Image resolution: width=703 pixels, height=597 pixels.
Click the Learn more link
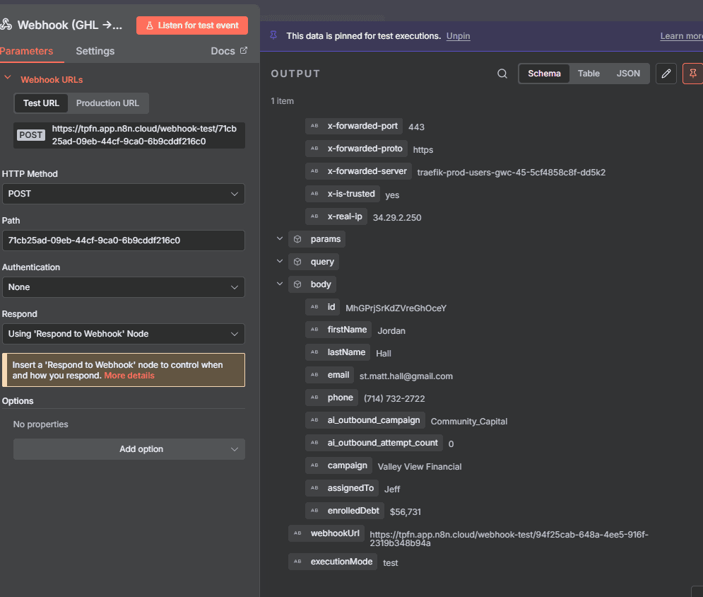682,36
